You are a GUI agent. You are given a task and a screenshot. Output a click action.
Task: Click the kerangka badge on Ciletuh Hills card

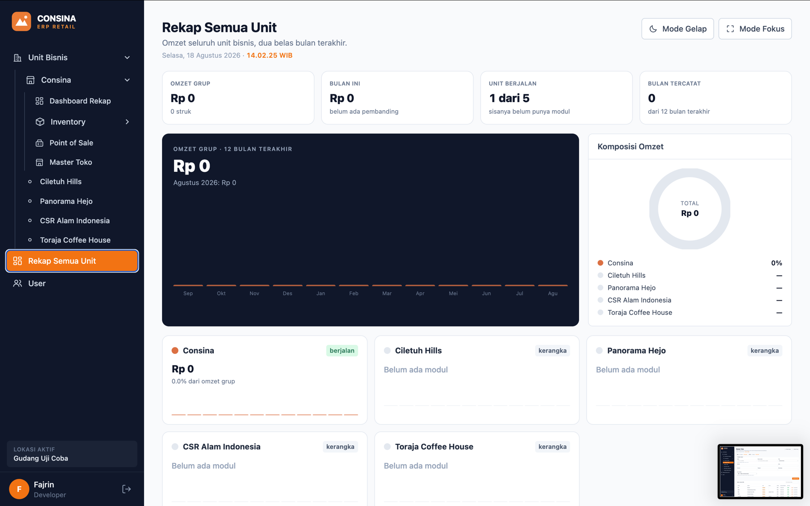pyautogui.click(x=553, y=351)
